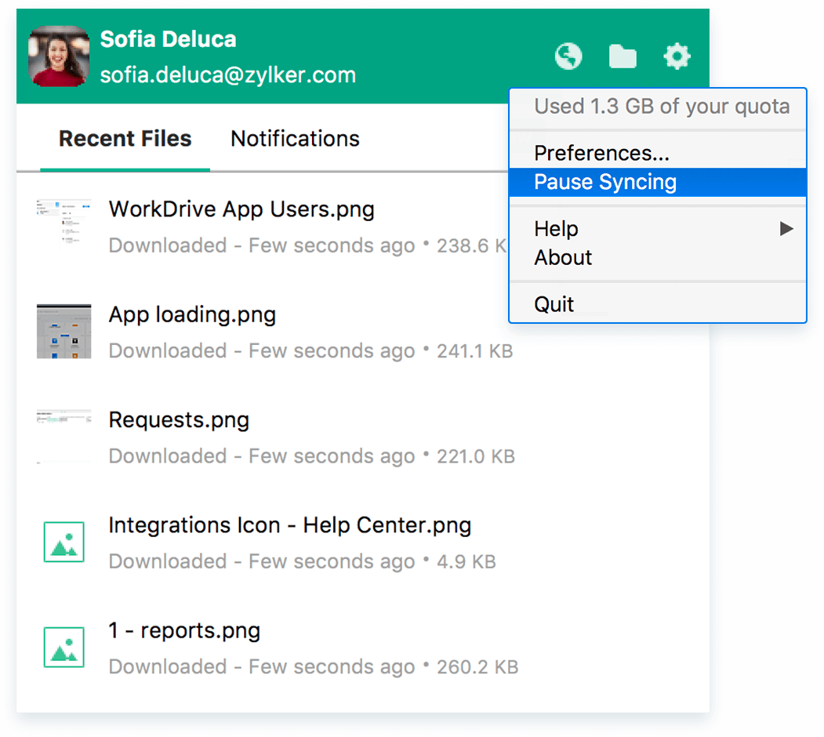Click image icon for Integrations Icon file
This screenshot has width=824, height=737.
click(x=64, y=542)
